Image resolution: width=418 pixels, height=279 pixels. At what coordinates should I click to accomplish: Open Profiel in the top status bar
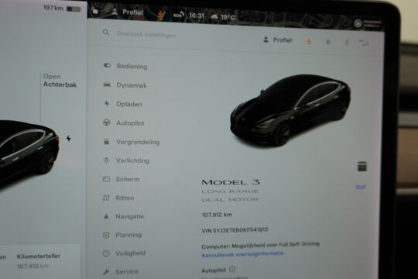tap(132, 12)
